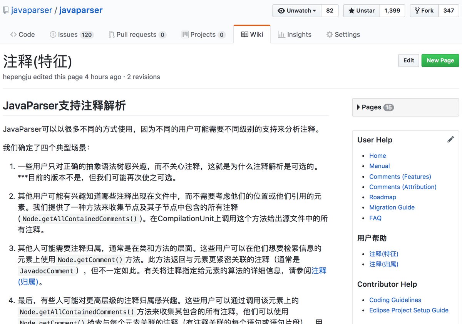The image size is (462, 324).
Task: Click the JavadocComment code snippet
Action: pos(47,271)
